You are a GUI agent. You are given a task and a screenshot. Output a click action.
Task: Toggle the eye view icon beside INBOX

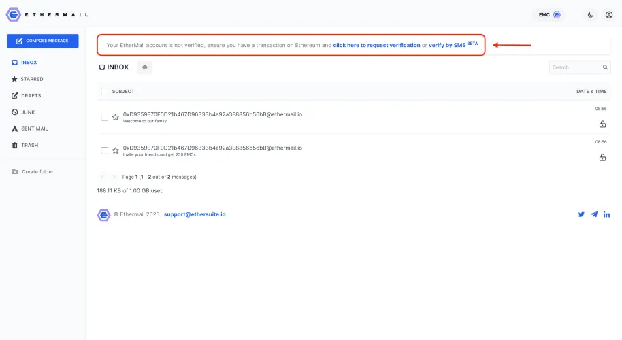[145, 67]
